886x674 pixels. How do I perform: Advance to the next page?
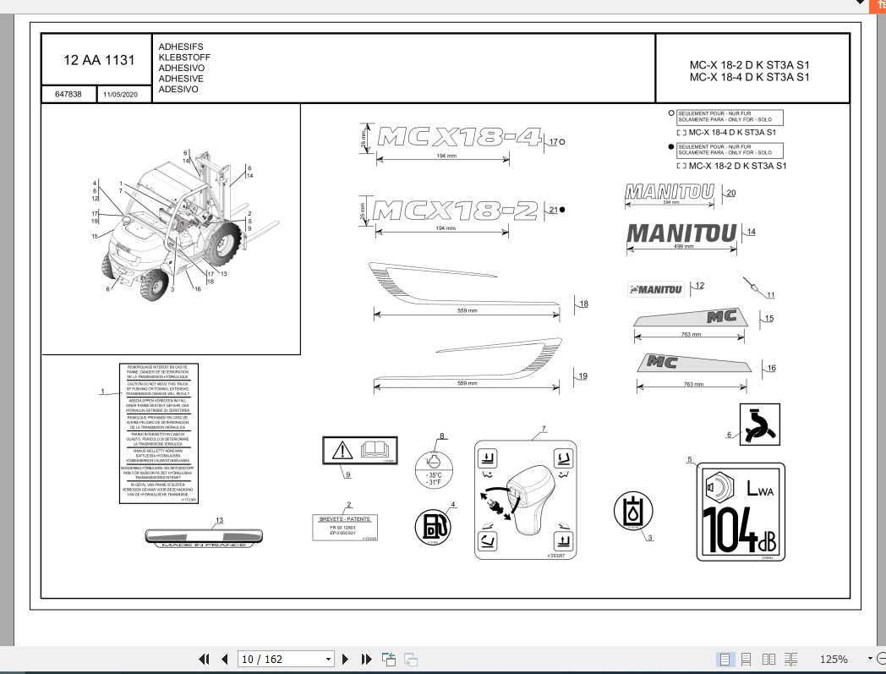coord(346,659)
